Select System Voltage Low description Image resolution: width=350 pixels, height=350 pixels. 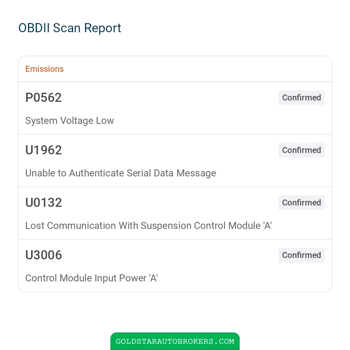70,121
